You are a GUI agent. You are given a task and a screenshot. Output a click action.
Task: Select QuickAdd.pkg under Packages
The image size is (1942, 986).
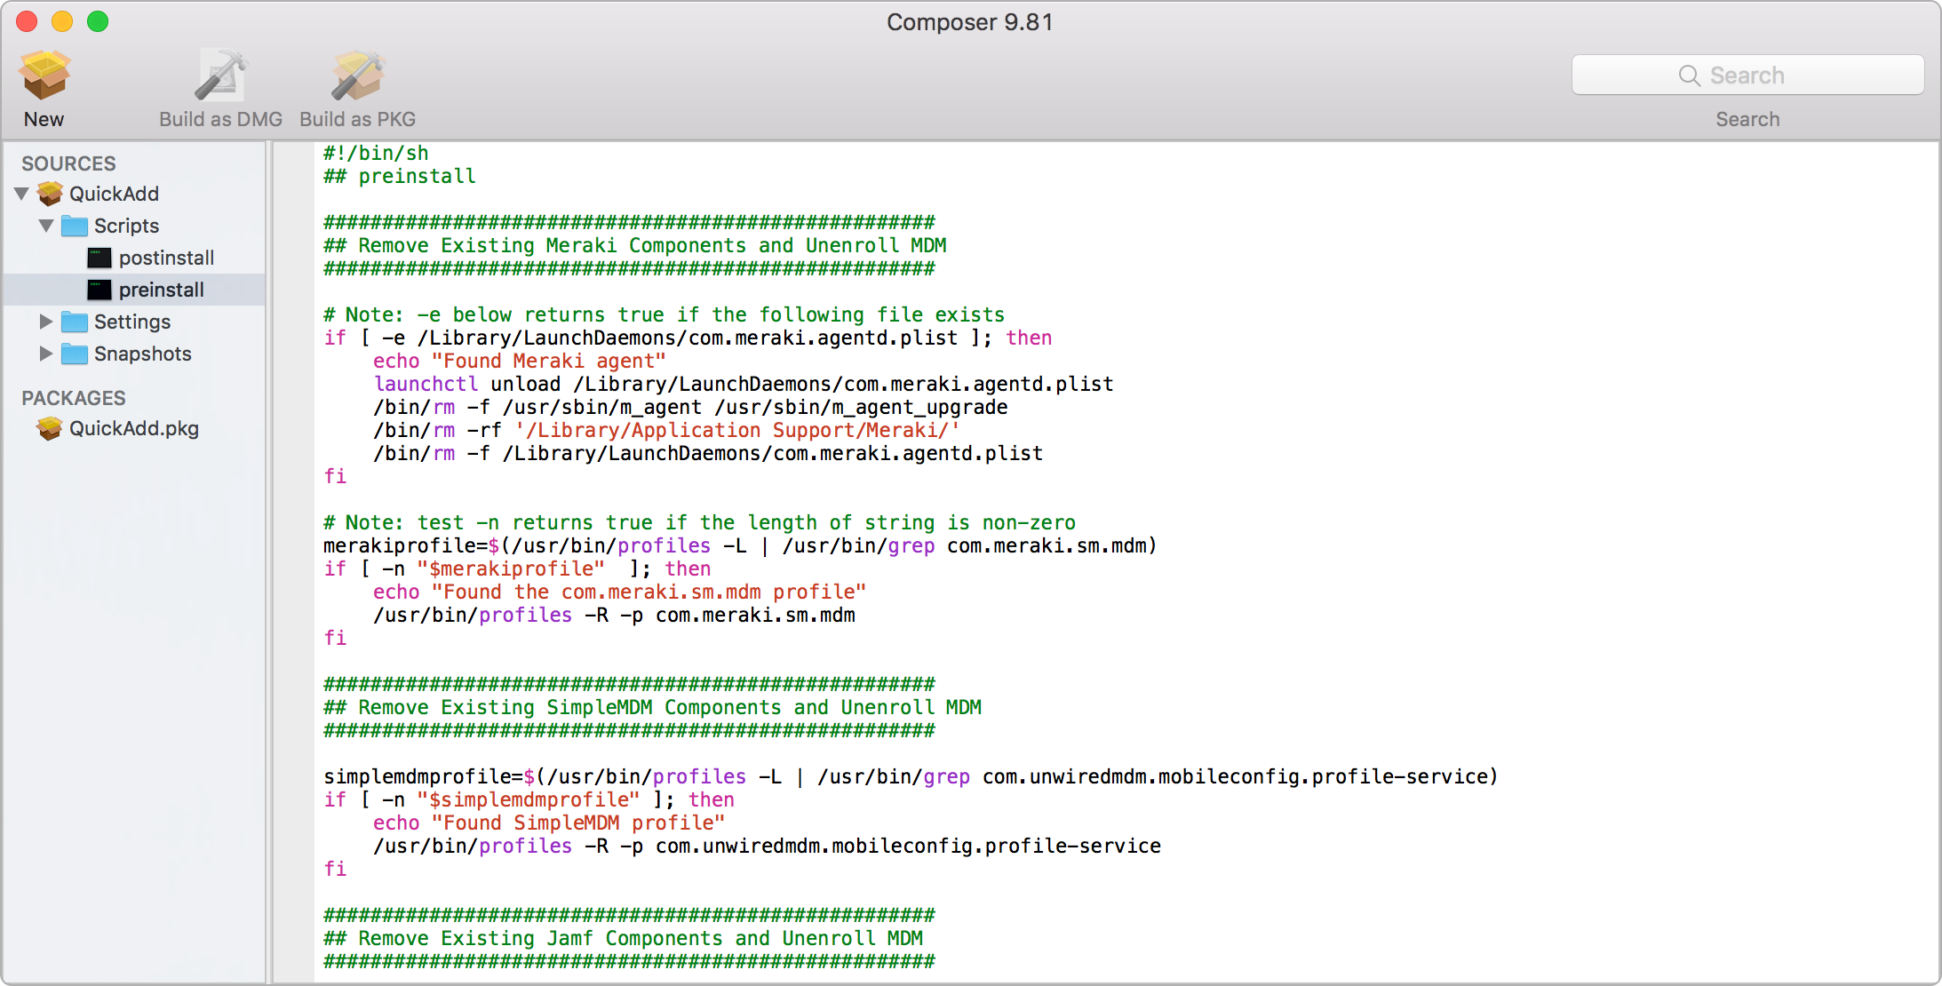pyautogui.click(x=135, y=428)
